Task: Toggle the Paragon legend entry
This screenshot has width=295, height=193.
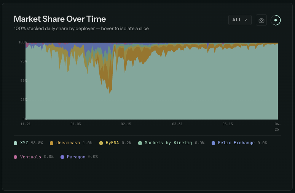Action: [x=79, y=157]
